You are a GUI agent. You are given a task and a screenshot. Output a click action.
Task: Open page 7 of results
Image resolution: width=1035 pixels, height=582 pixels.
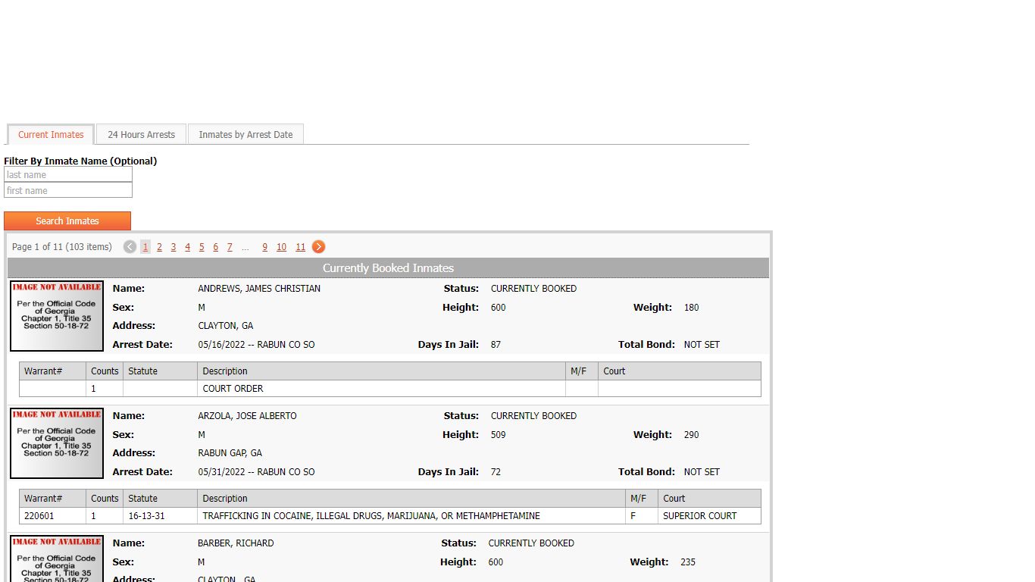click(230, 247)
